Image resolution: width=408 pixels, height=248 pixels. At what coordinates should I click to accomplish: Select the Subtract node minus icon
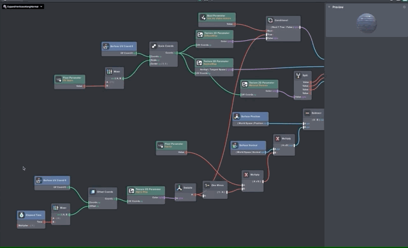point(307,113)
